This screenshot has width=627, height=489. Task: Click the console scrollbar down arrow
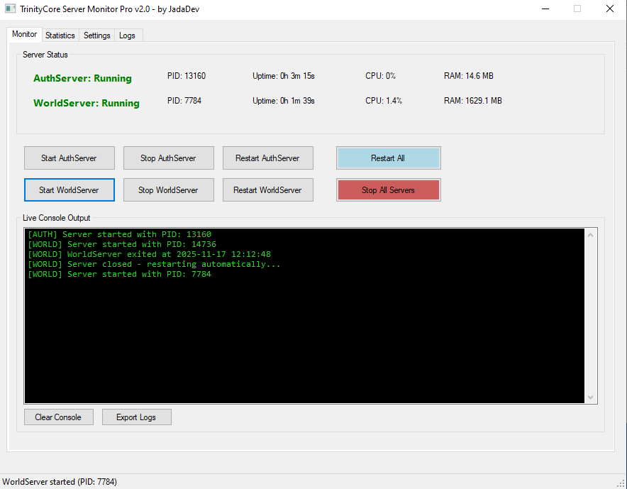[591, 397]
